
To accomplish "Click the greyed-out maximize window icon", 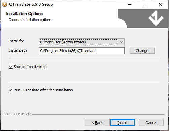I will click(145, 4).
